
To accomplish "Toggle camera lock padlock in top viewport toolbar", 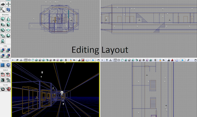I will click(x=160, y=60).
